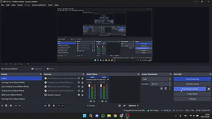
Task: Mute the Mic/Aux speaker icon
Action: pos(102,101)
